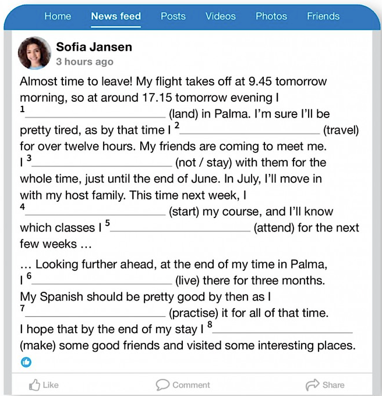Open Sofia Jansen's profile picture
382x396 pixels.
point(34,53)
